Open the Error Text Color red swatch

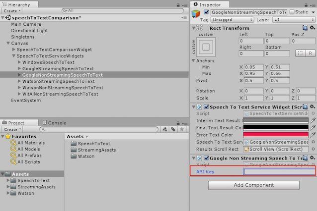(276, 135)
